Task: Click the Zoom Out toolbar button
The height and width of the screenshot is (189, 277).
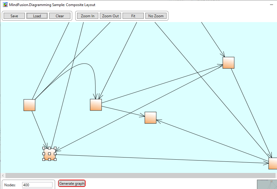Action: pyautogui.click(x=110, y=16)
